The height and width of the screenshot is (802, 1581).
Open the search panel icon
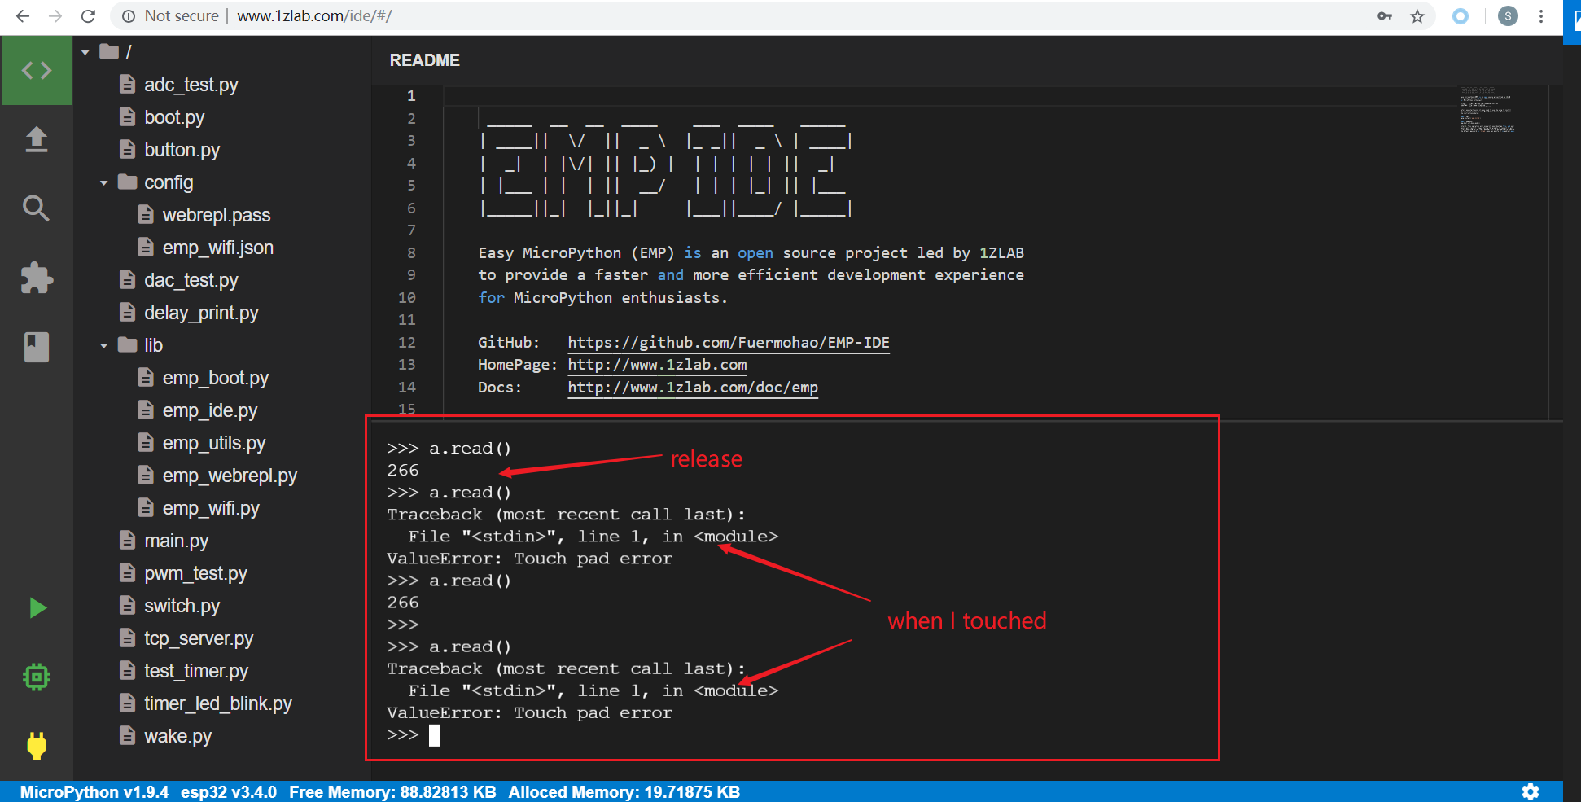click(x=37, y=208)
